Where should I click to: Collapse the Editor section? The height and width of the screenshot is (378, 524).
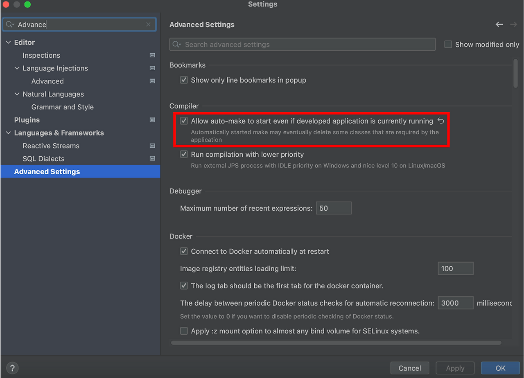click(x=8, y=42)
